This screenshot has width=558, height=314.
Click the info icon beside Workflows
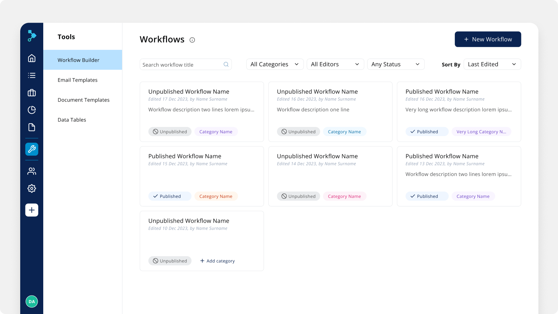(x=192, y=40)
